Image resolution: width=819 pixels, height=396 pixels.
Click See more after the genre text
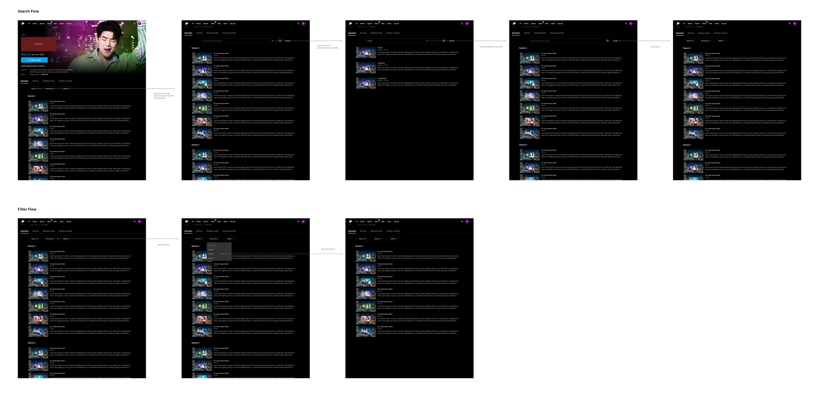[x=45, y=75]
